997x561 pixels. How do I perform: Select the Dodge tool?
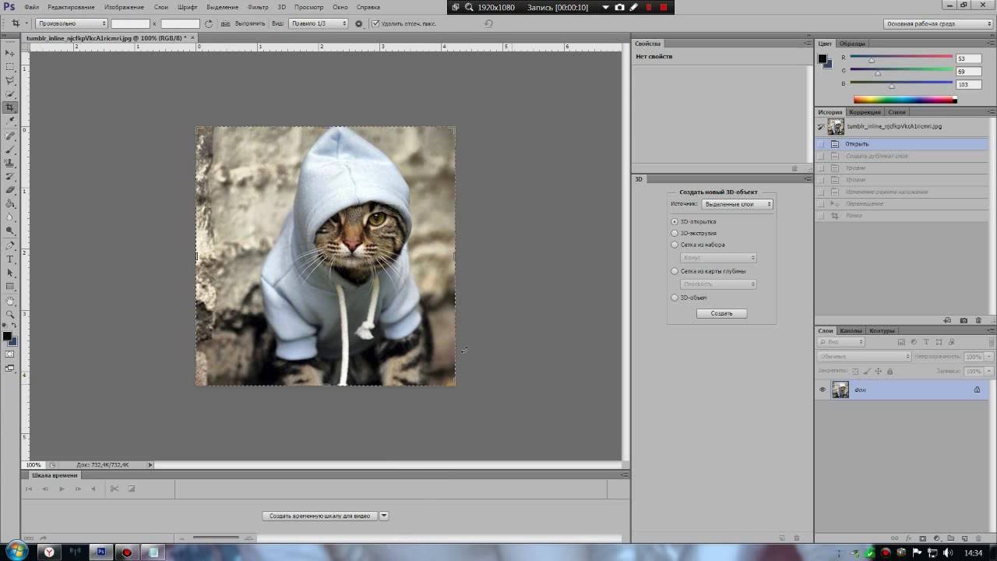coord(10,231)
